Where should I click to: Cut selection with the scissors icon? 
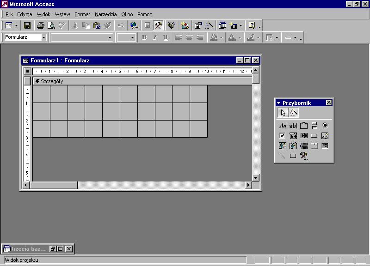[x=75, y=25]
